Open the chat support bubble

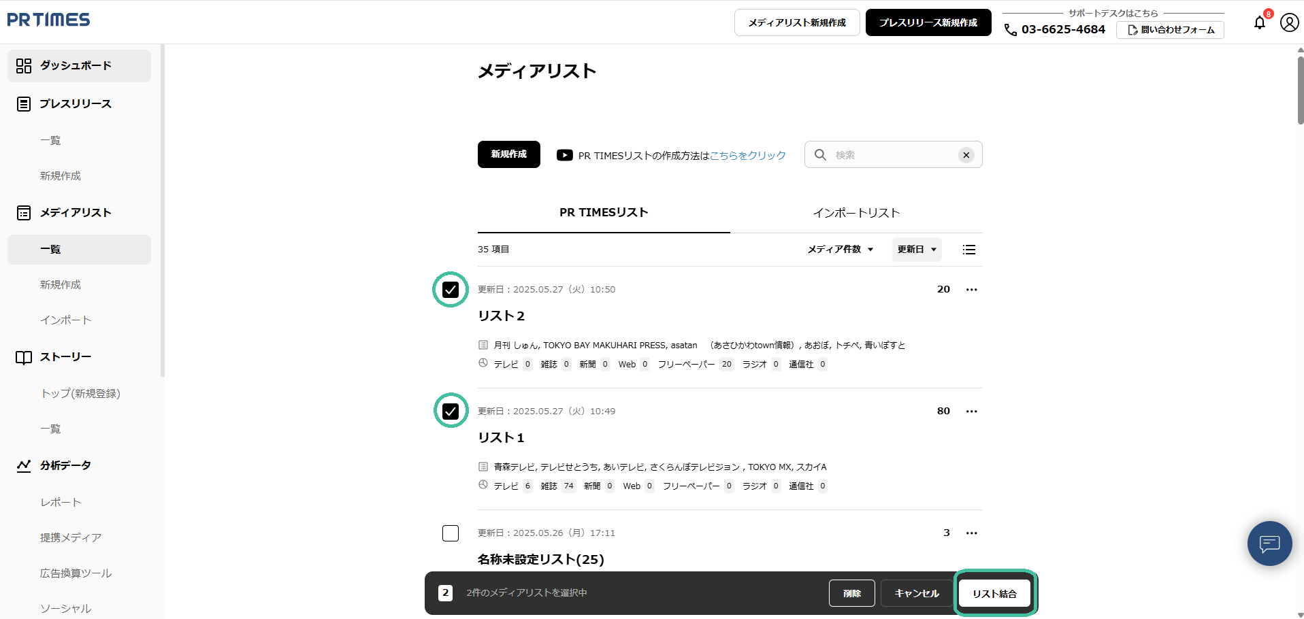click(1269, 543)
